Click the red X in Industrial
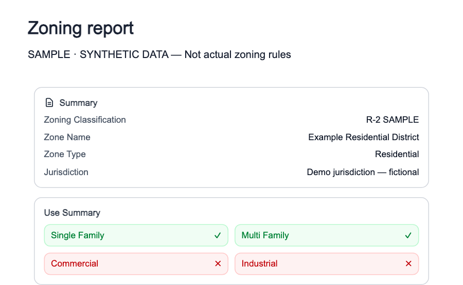Image resolution: width=463 pixels, height=285 pixels. 408,263
